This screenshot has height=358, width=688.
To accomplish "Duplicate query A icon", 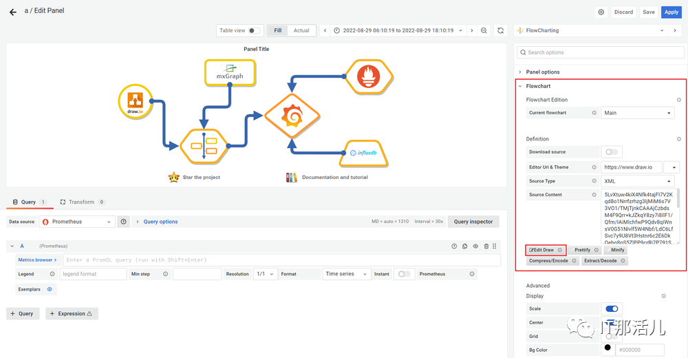I will (x=464, y=246).
